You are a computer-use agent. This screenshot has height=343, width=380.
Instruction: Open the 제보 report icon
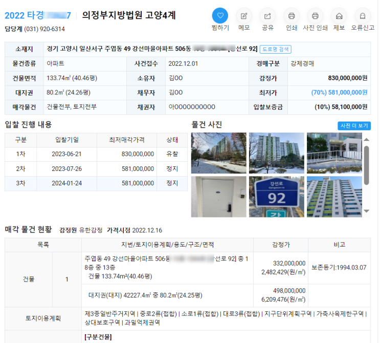click(x=339, y=16)
